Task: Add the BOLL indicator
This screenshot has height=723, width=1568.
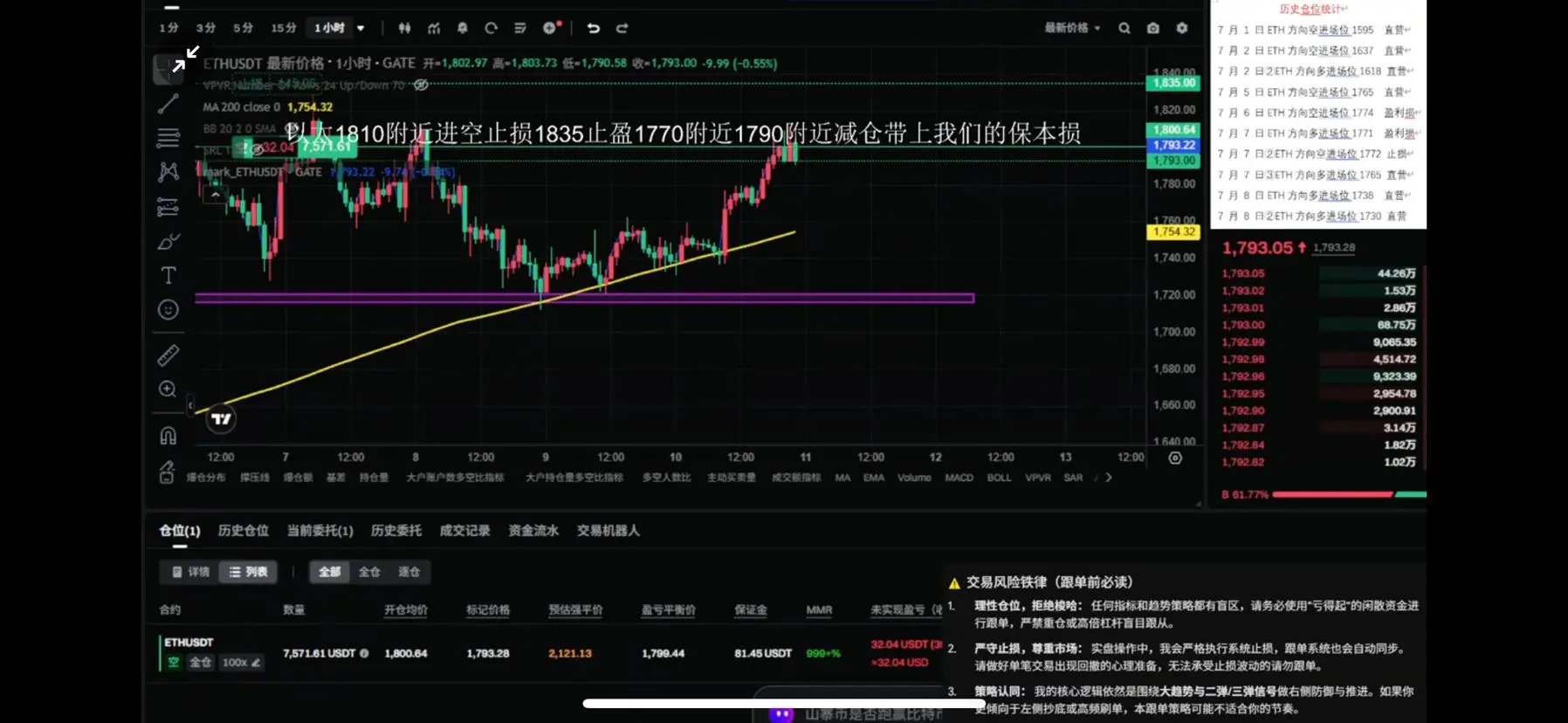Action: (x=999, y=478)
